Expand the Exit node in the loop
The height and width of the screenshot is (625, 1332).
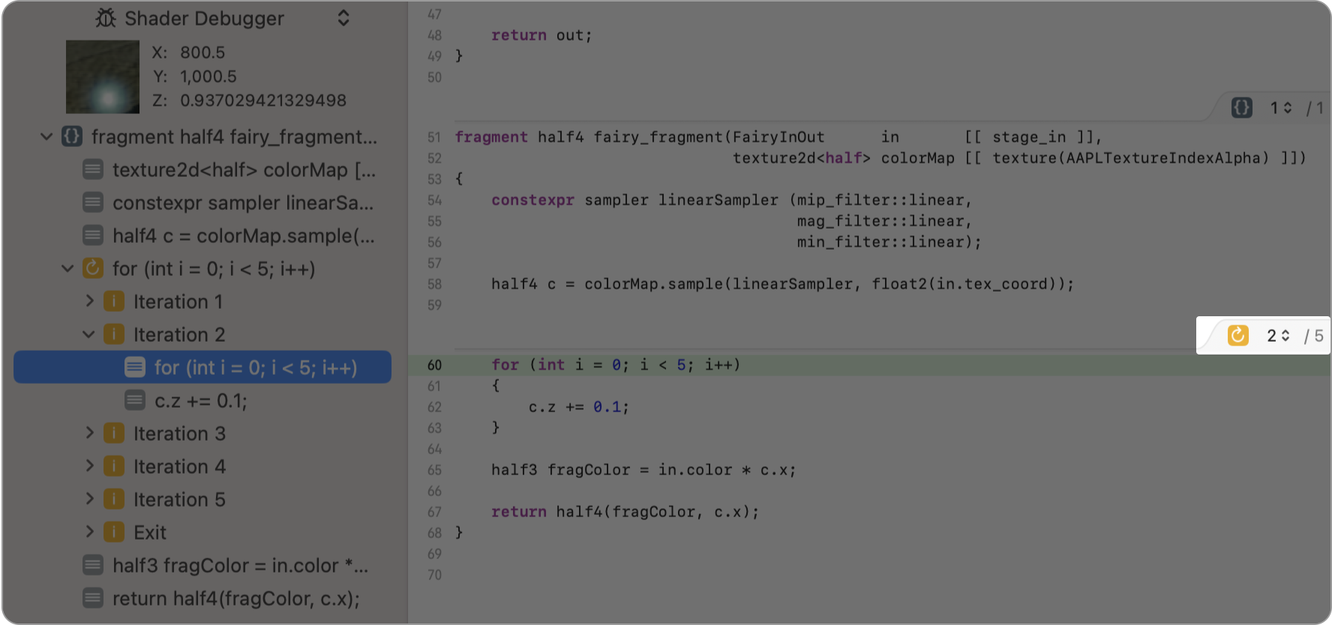pos(89,532)
